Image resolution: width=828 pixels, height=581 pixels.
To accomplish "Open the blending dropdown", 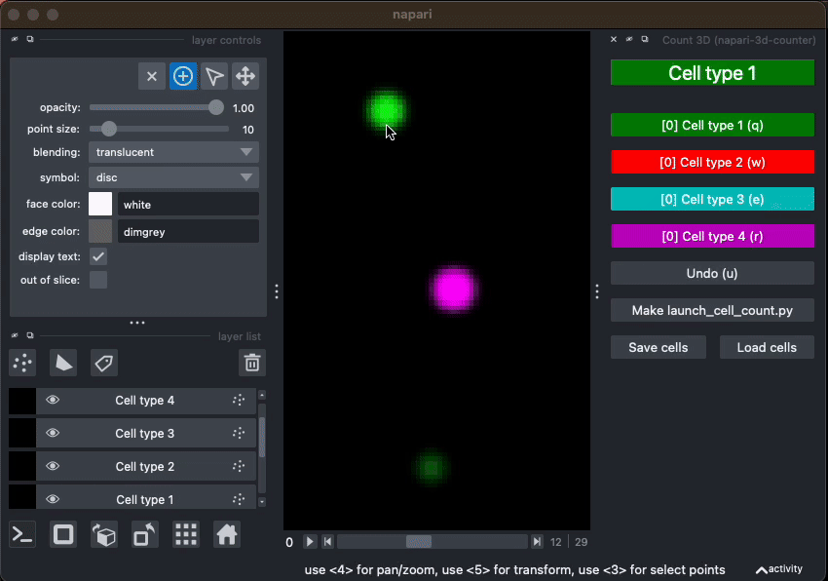I will (173, 152).
